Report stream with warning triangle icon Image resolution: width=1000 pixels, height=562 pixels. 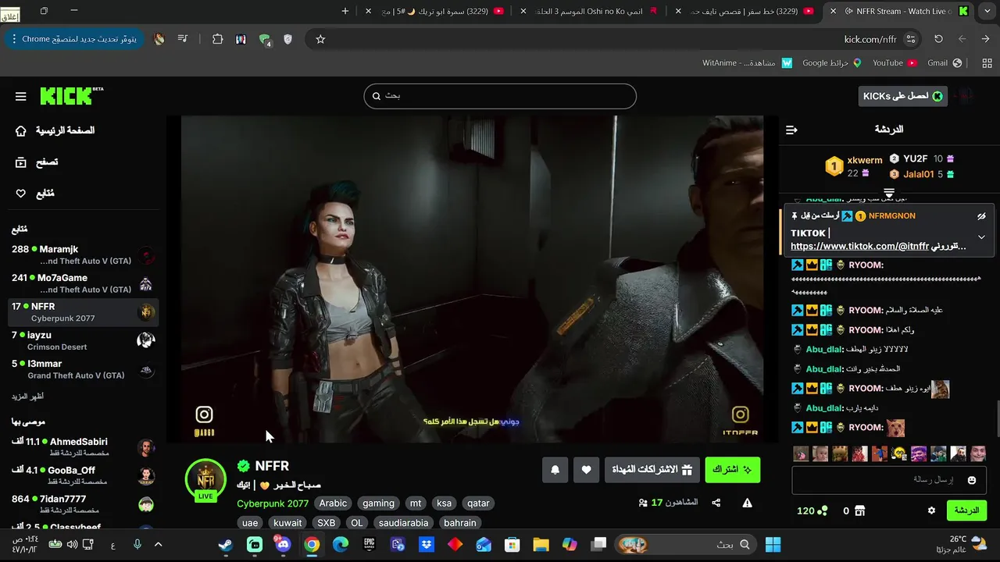pyautogui.click(x=747, y=503)
